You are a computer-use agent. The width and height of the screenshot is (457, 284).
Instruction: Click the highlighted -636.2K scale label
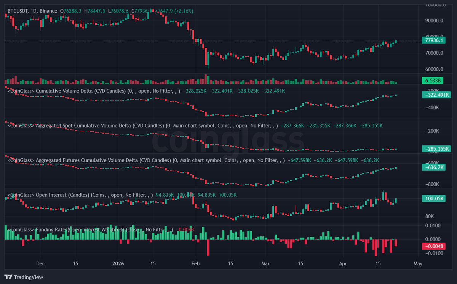tap(434, 167)
